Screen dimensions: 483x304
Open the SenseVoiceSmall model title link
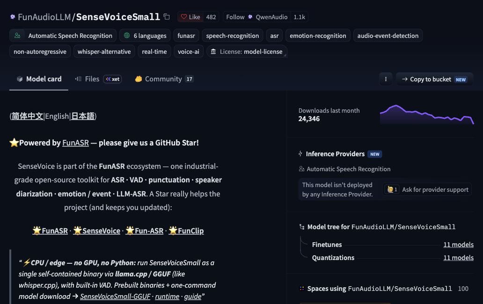118,17
